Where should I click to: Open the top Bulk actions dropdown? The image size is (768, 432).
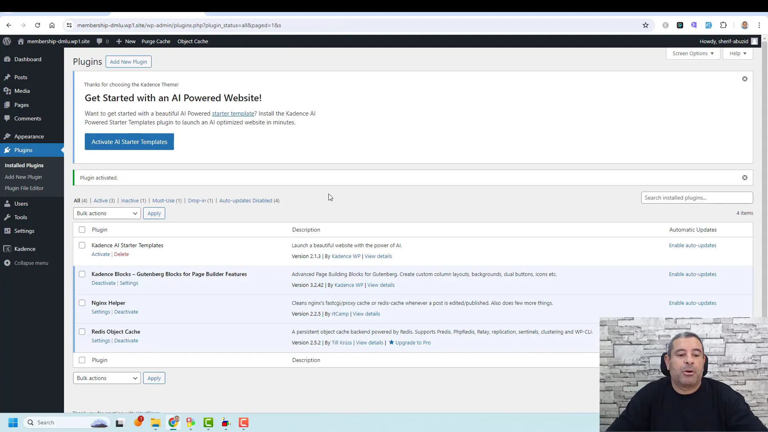pos(107,213)
